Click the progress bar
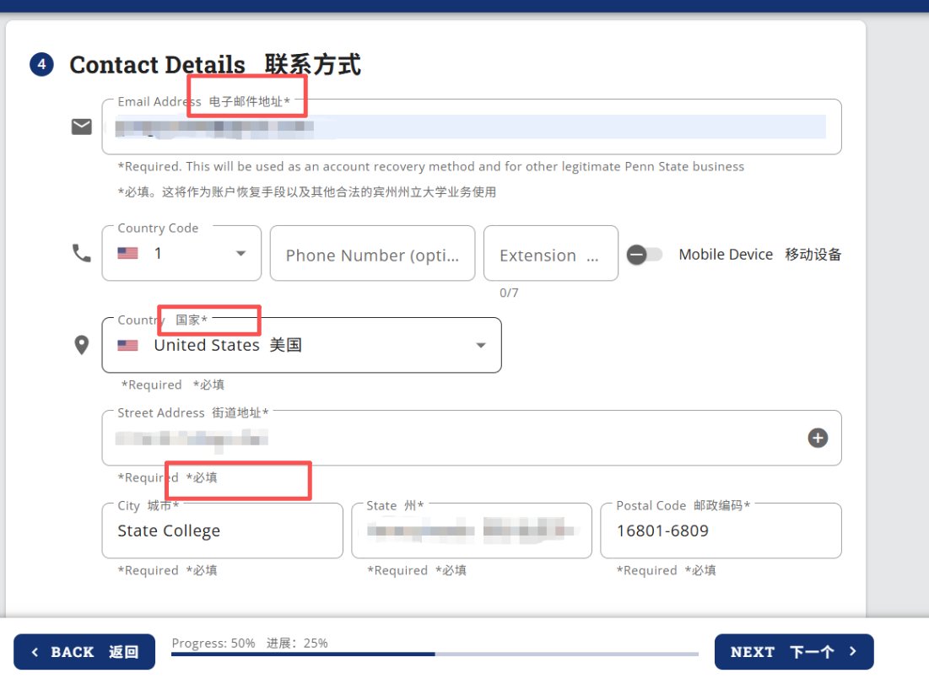929x684 pixels. point(435,654)
